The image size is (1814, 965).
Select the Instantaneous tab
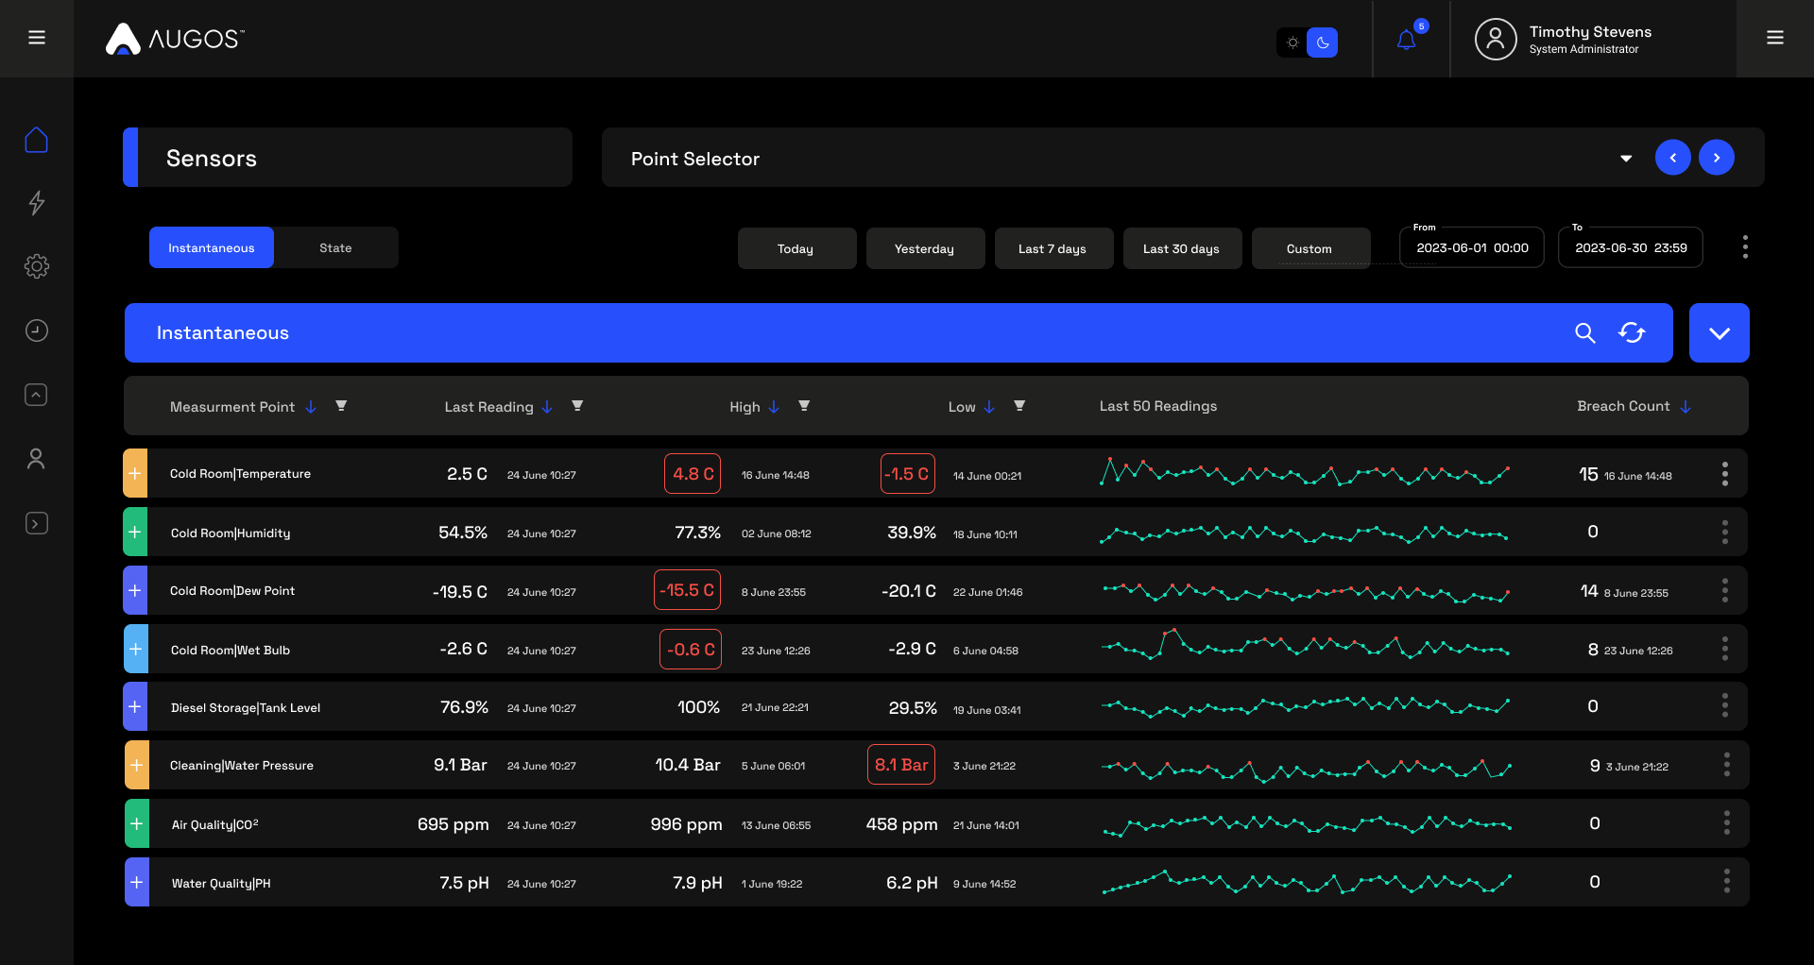tap(212, 247)
